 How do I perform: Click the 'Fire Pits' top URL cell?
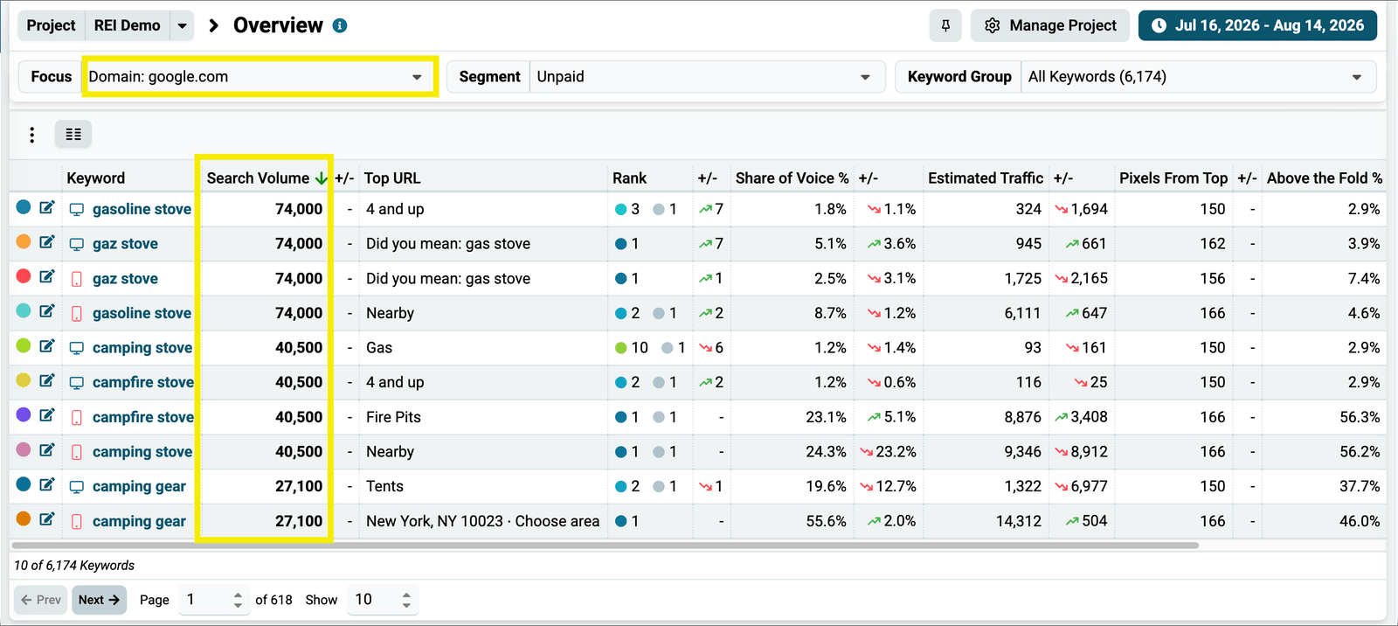tap(393, 417)
